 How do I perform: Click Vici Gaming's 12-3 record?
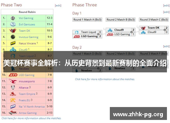click(x=50, y=18)
